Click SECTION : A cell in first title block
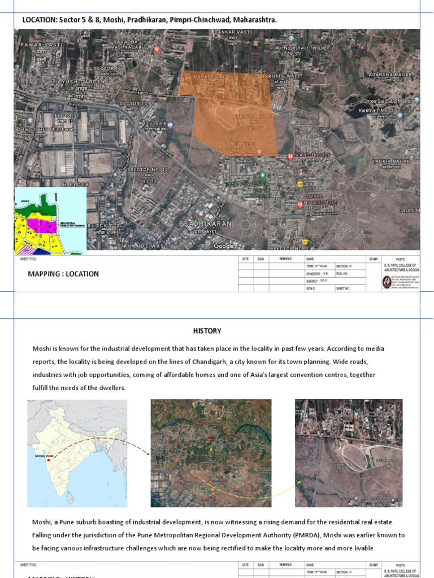Image resolution: width=434 pixels, height=578 pixels. (350, 266)
